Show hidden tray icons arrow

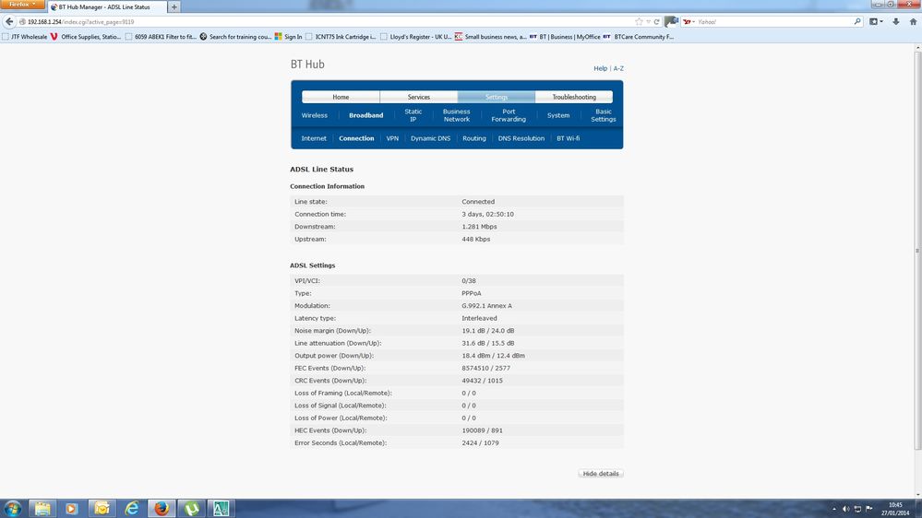point(833,509)
